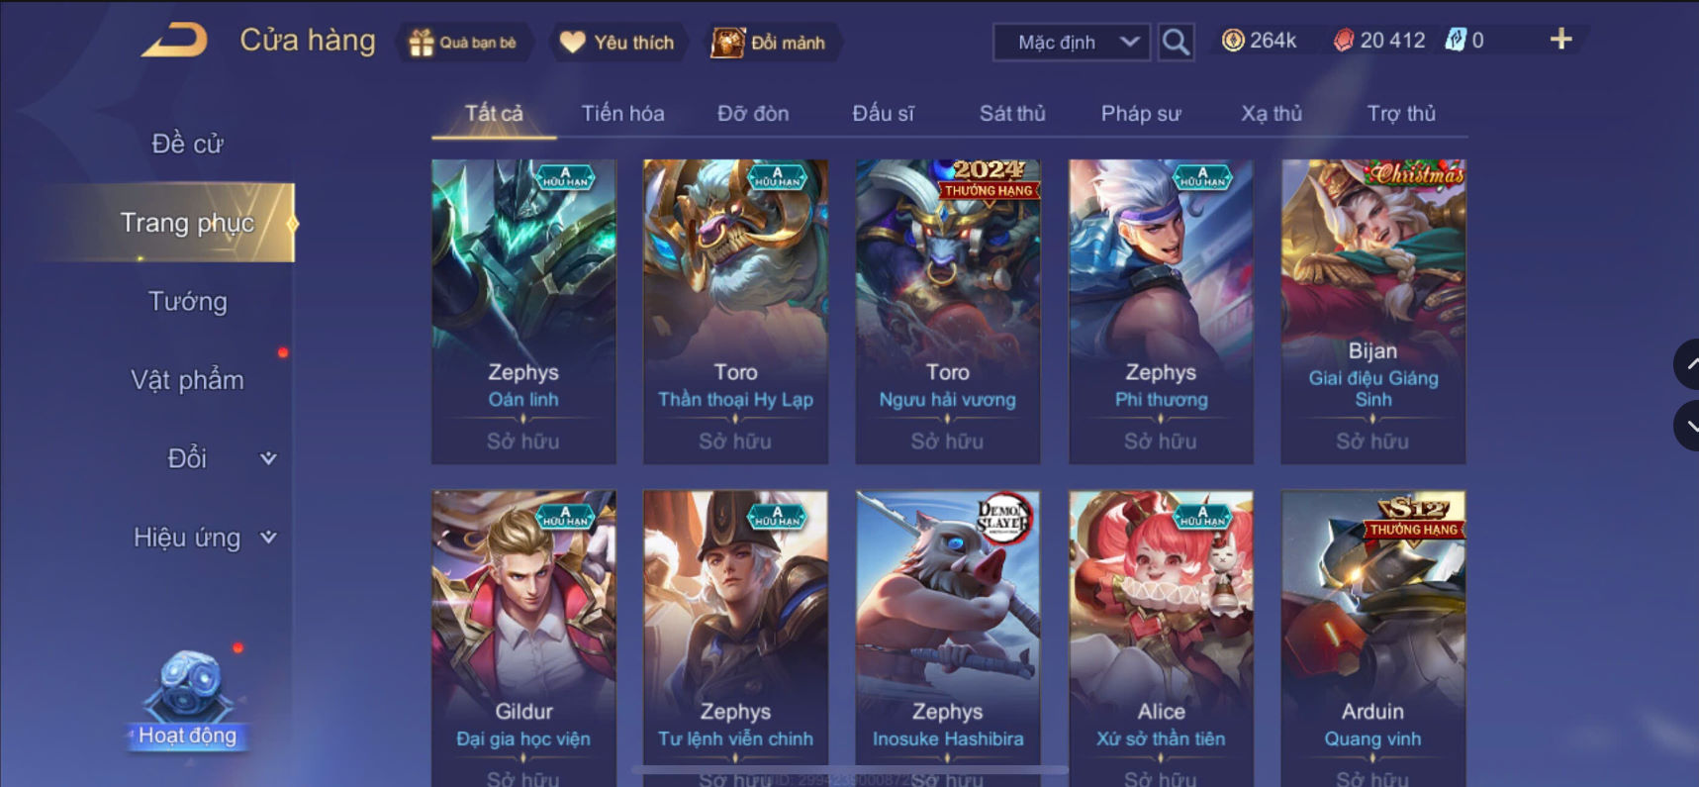This screenshot has height=787, width=1699.
Task: Open the search magnifier icon
Action: coord(1176,43)
